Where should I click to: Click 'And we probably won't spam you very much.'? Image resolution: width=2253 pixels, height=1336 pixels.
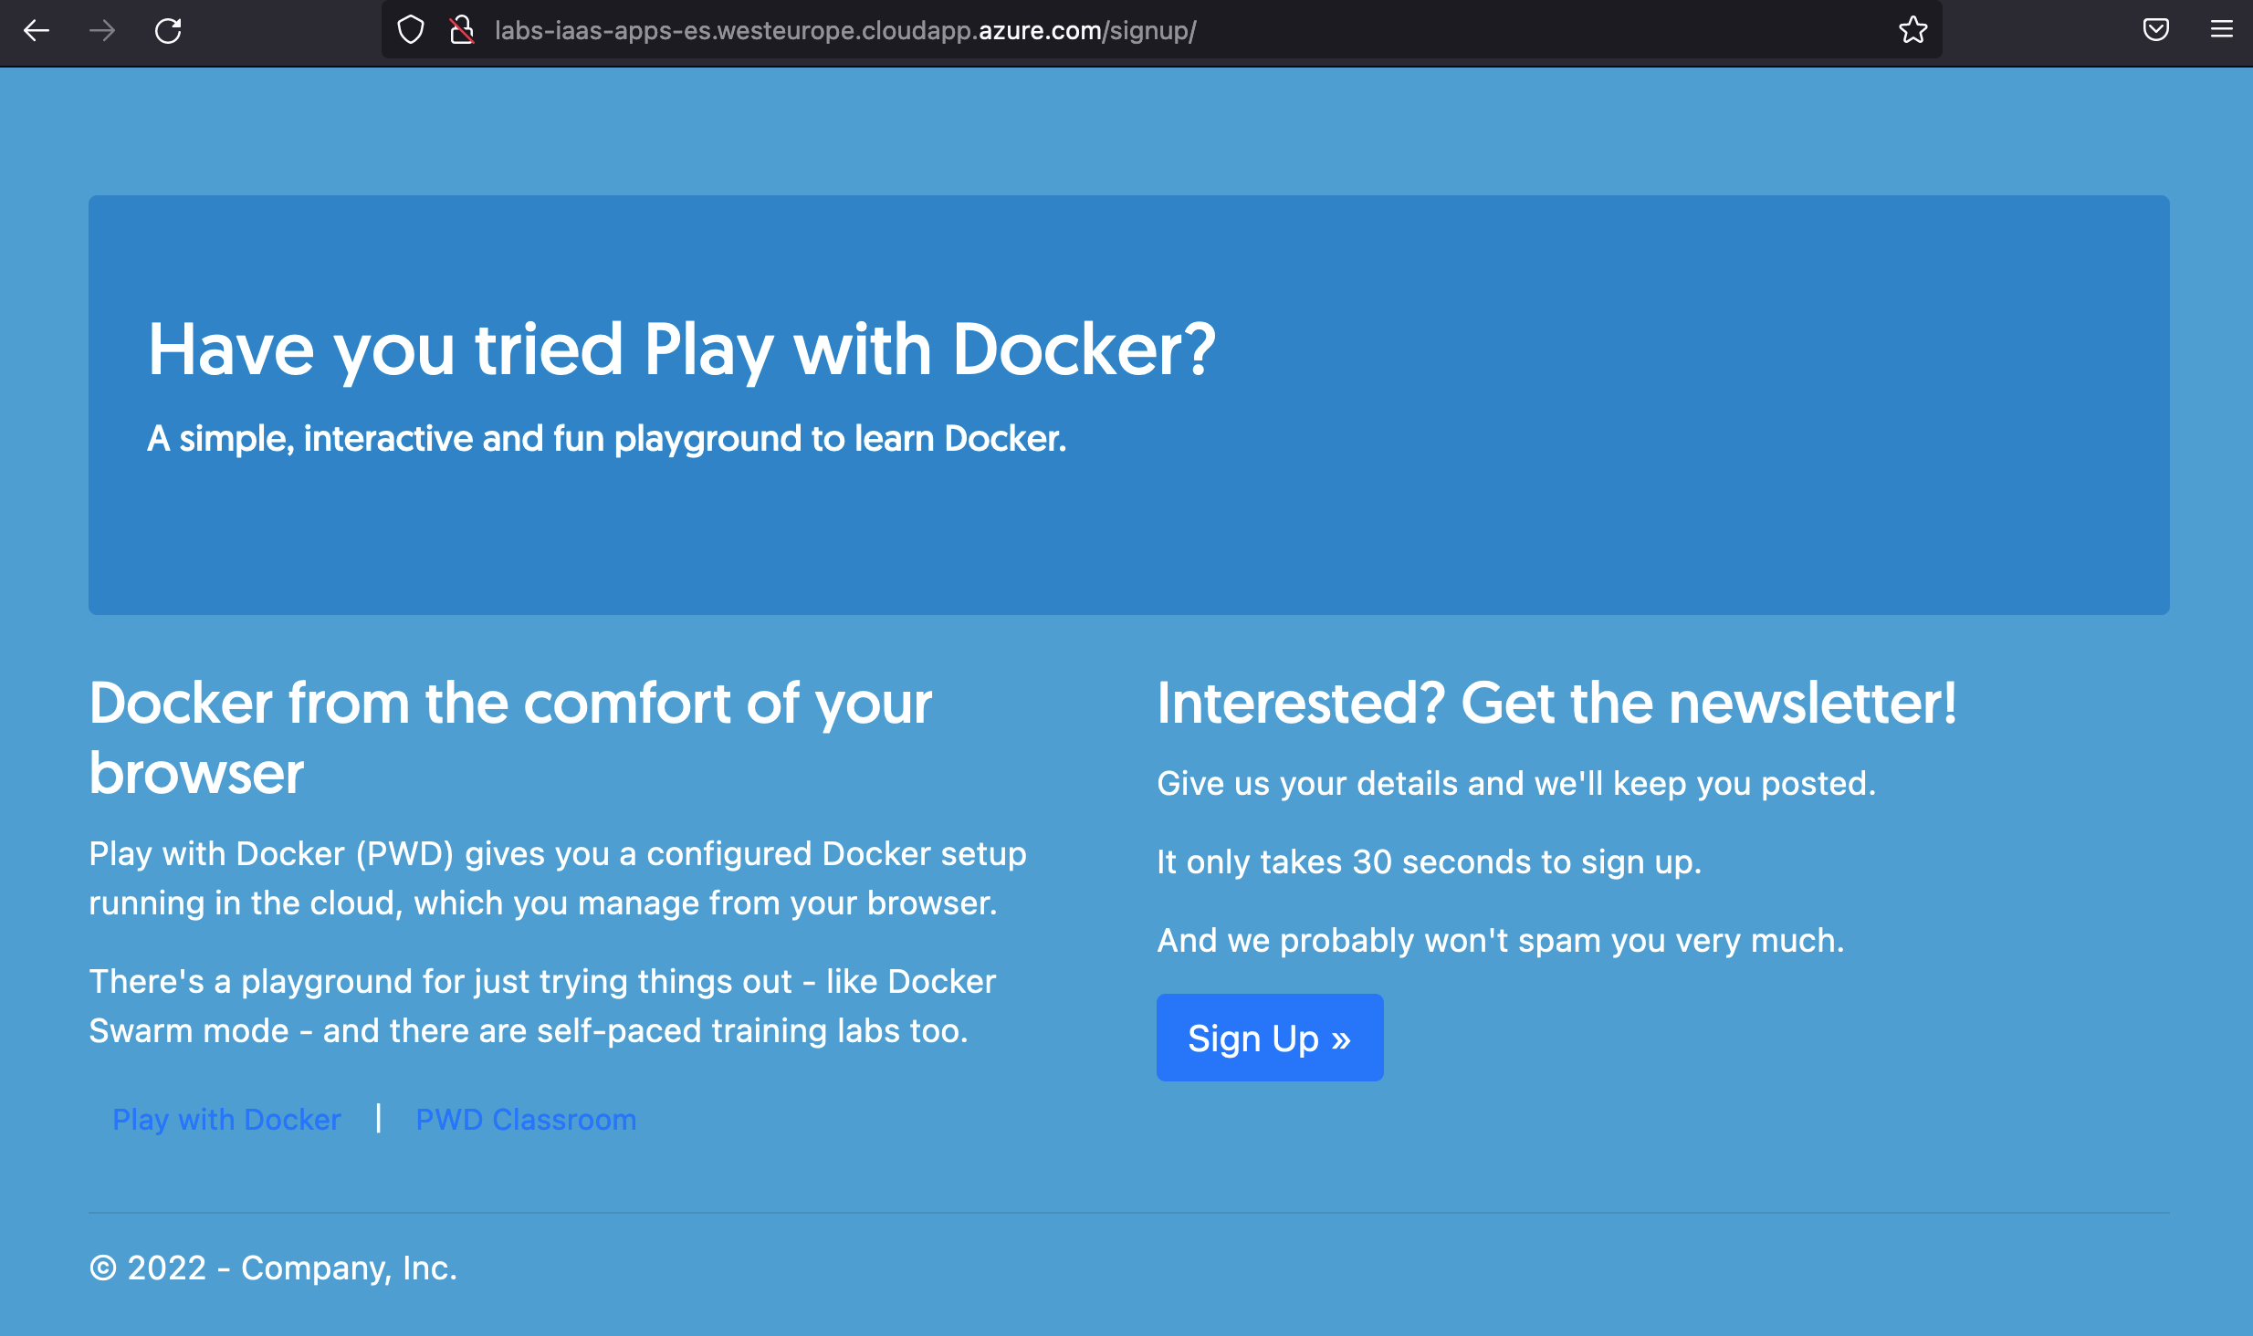pyautogui.click(x=1501, y=940)
